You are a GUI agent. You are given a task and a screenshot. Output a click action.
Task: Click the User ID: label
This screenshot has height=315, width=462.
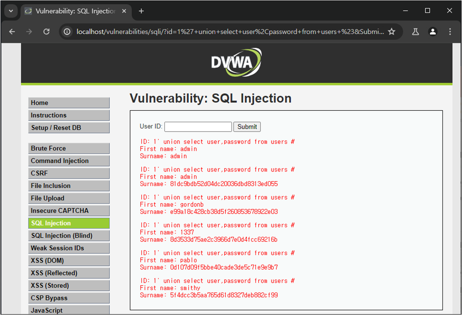point(151,126)
